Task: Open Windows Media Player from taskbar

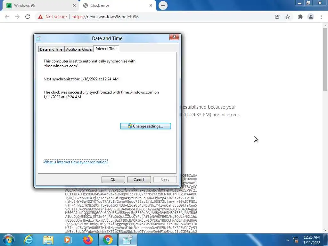Action: pos(68,240)
